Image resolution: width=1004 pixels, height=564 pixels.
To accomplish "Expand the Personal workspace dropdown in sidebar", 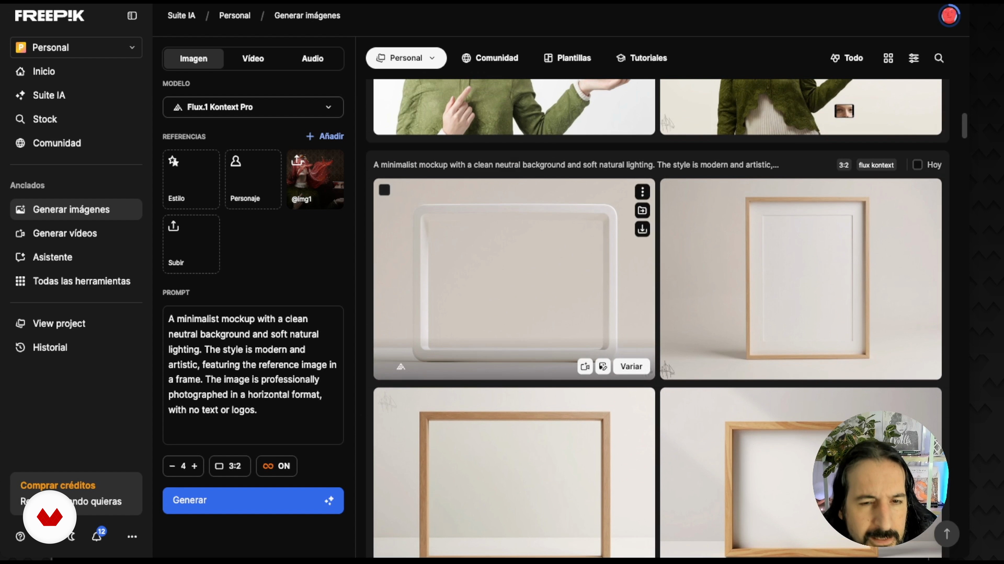I will click(x=76, y=48).
